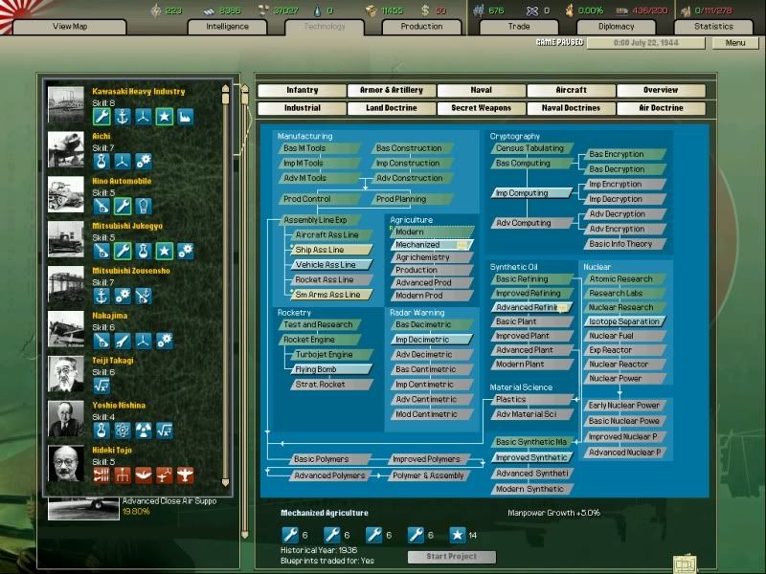Click Mitsubishi Jukogyo's star specialty icon
Viewport: 766px width, 574px height.
[165, 251]
